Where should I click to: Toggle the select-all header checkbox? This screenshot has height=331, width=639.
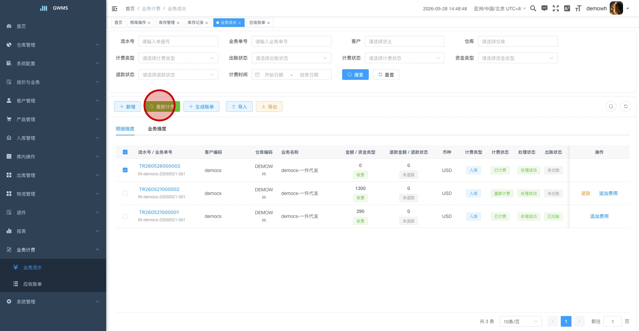pos(125,152)
